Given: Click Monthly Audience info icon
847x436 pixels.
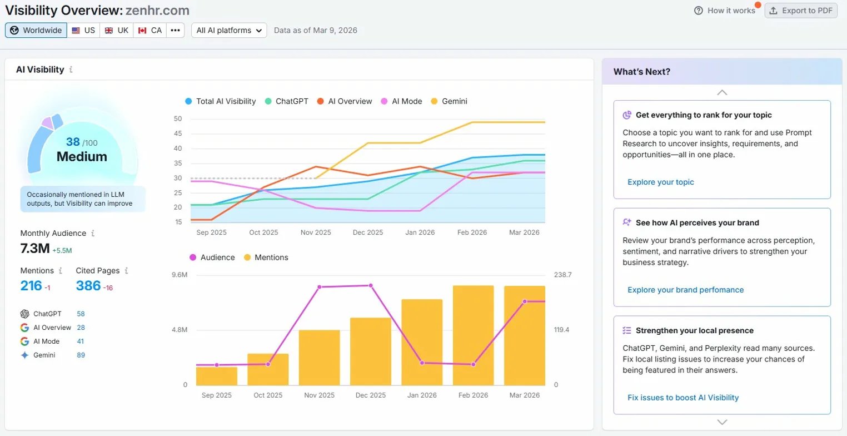Looking at the screenshot, I should point(93,234).
